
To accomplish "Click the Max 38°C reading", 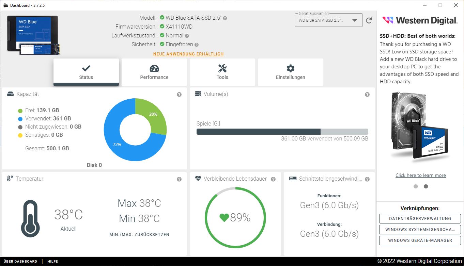I will (x=139, y=203).
